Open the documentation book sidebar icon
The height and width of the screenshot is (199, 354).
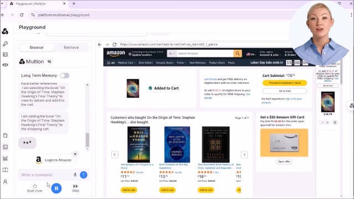pos(5,170)
